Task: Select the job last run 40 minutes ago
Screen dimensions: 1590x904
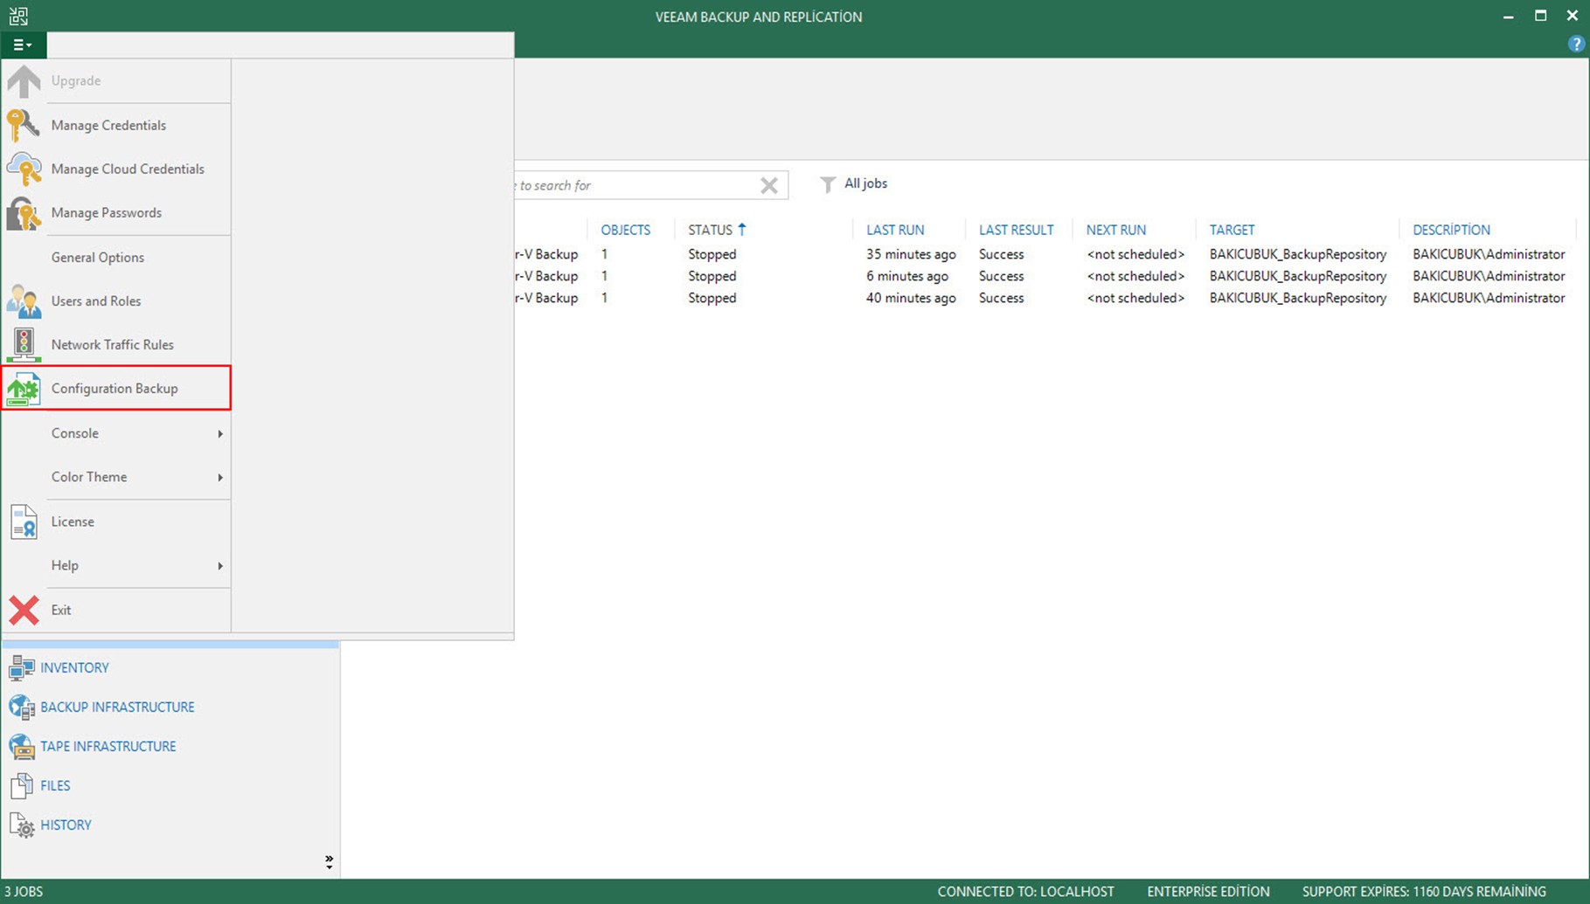Action: coord(1047,298)
